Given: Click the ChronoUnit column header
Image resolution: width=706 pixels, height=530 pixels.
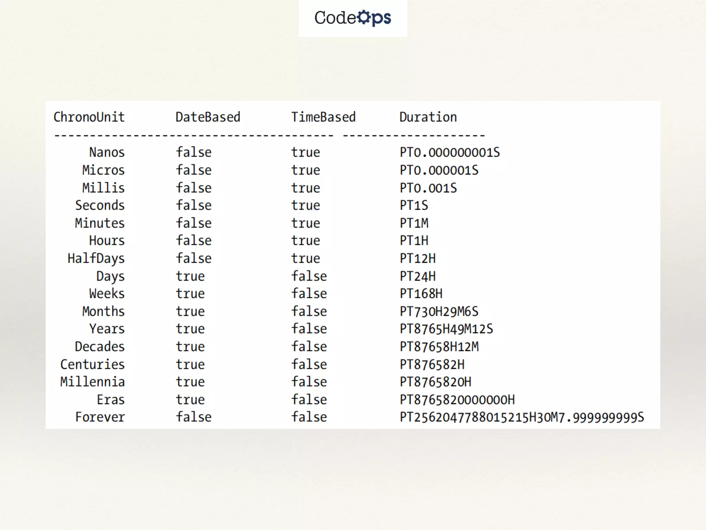Looking at the screenshot, I should tap(89, 117).
